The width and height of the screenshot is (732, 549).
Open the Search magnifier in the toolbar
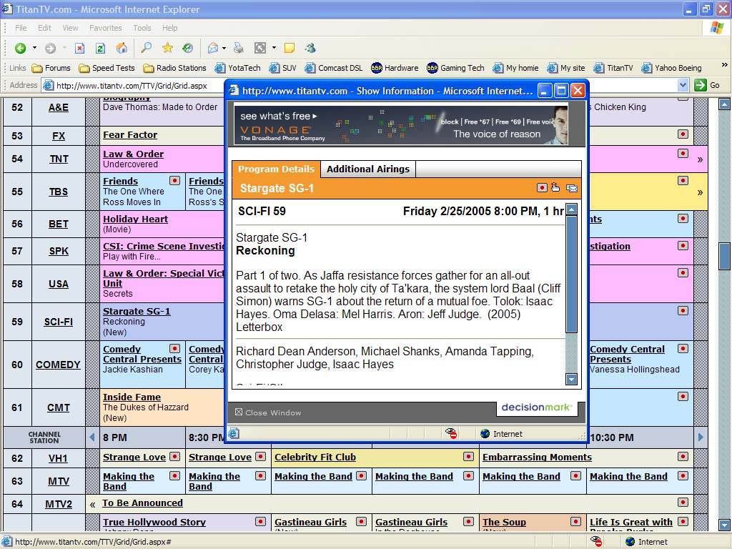146,48
